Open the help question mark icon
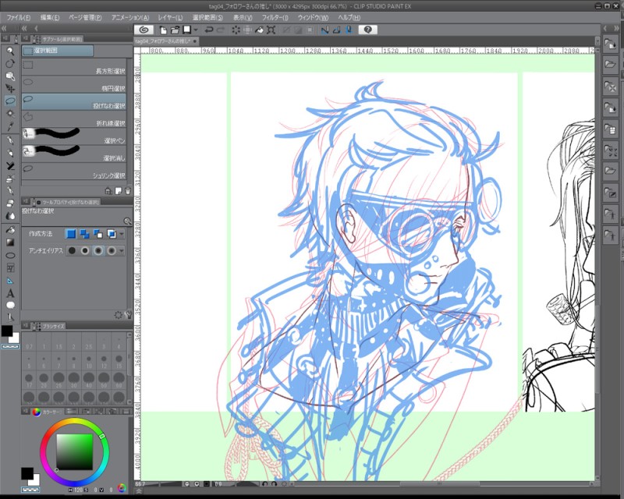This screenshot has height=499, width=624. 367,30
